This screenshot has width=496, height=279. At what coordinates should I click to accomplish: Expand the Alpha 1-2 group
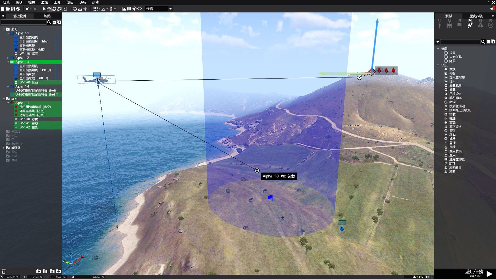tap(8, 58)
